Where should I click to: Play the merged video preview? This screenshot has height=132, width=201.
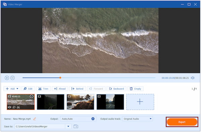point(7,78)
